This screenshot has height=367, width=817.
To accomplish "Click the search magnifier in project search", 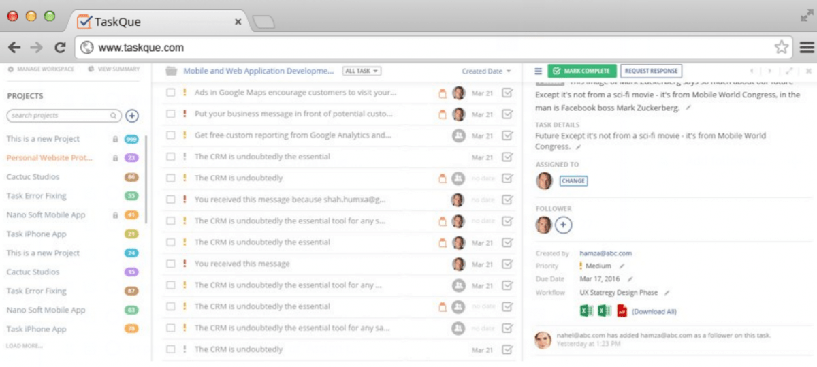I will [114, 116].
